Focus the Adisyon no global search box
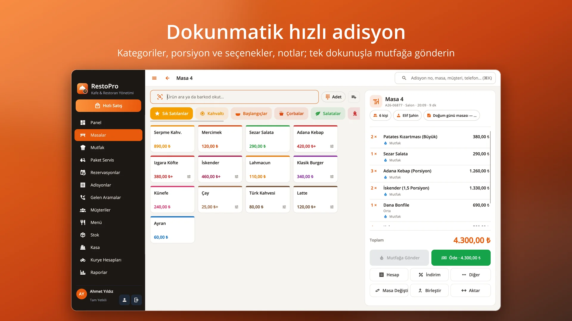Screen dimensions: 572x321 pyautogui.click(x=445, y=78)
